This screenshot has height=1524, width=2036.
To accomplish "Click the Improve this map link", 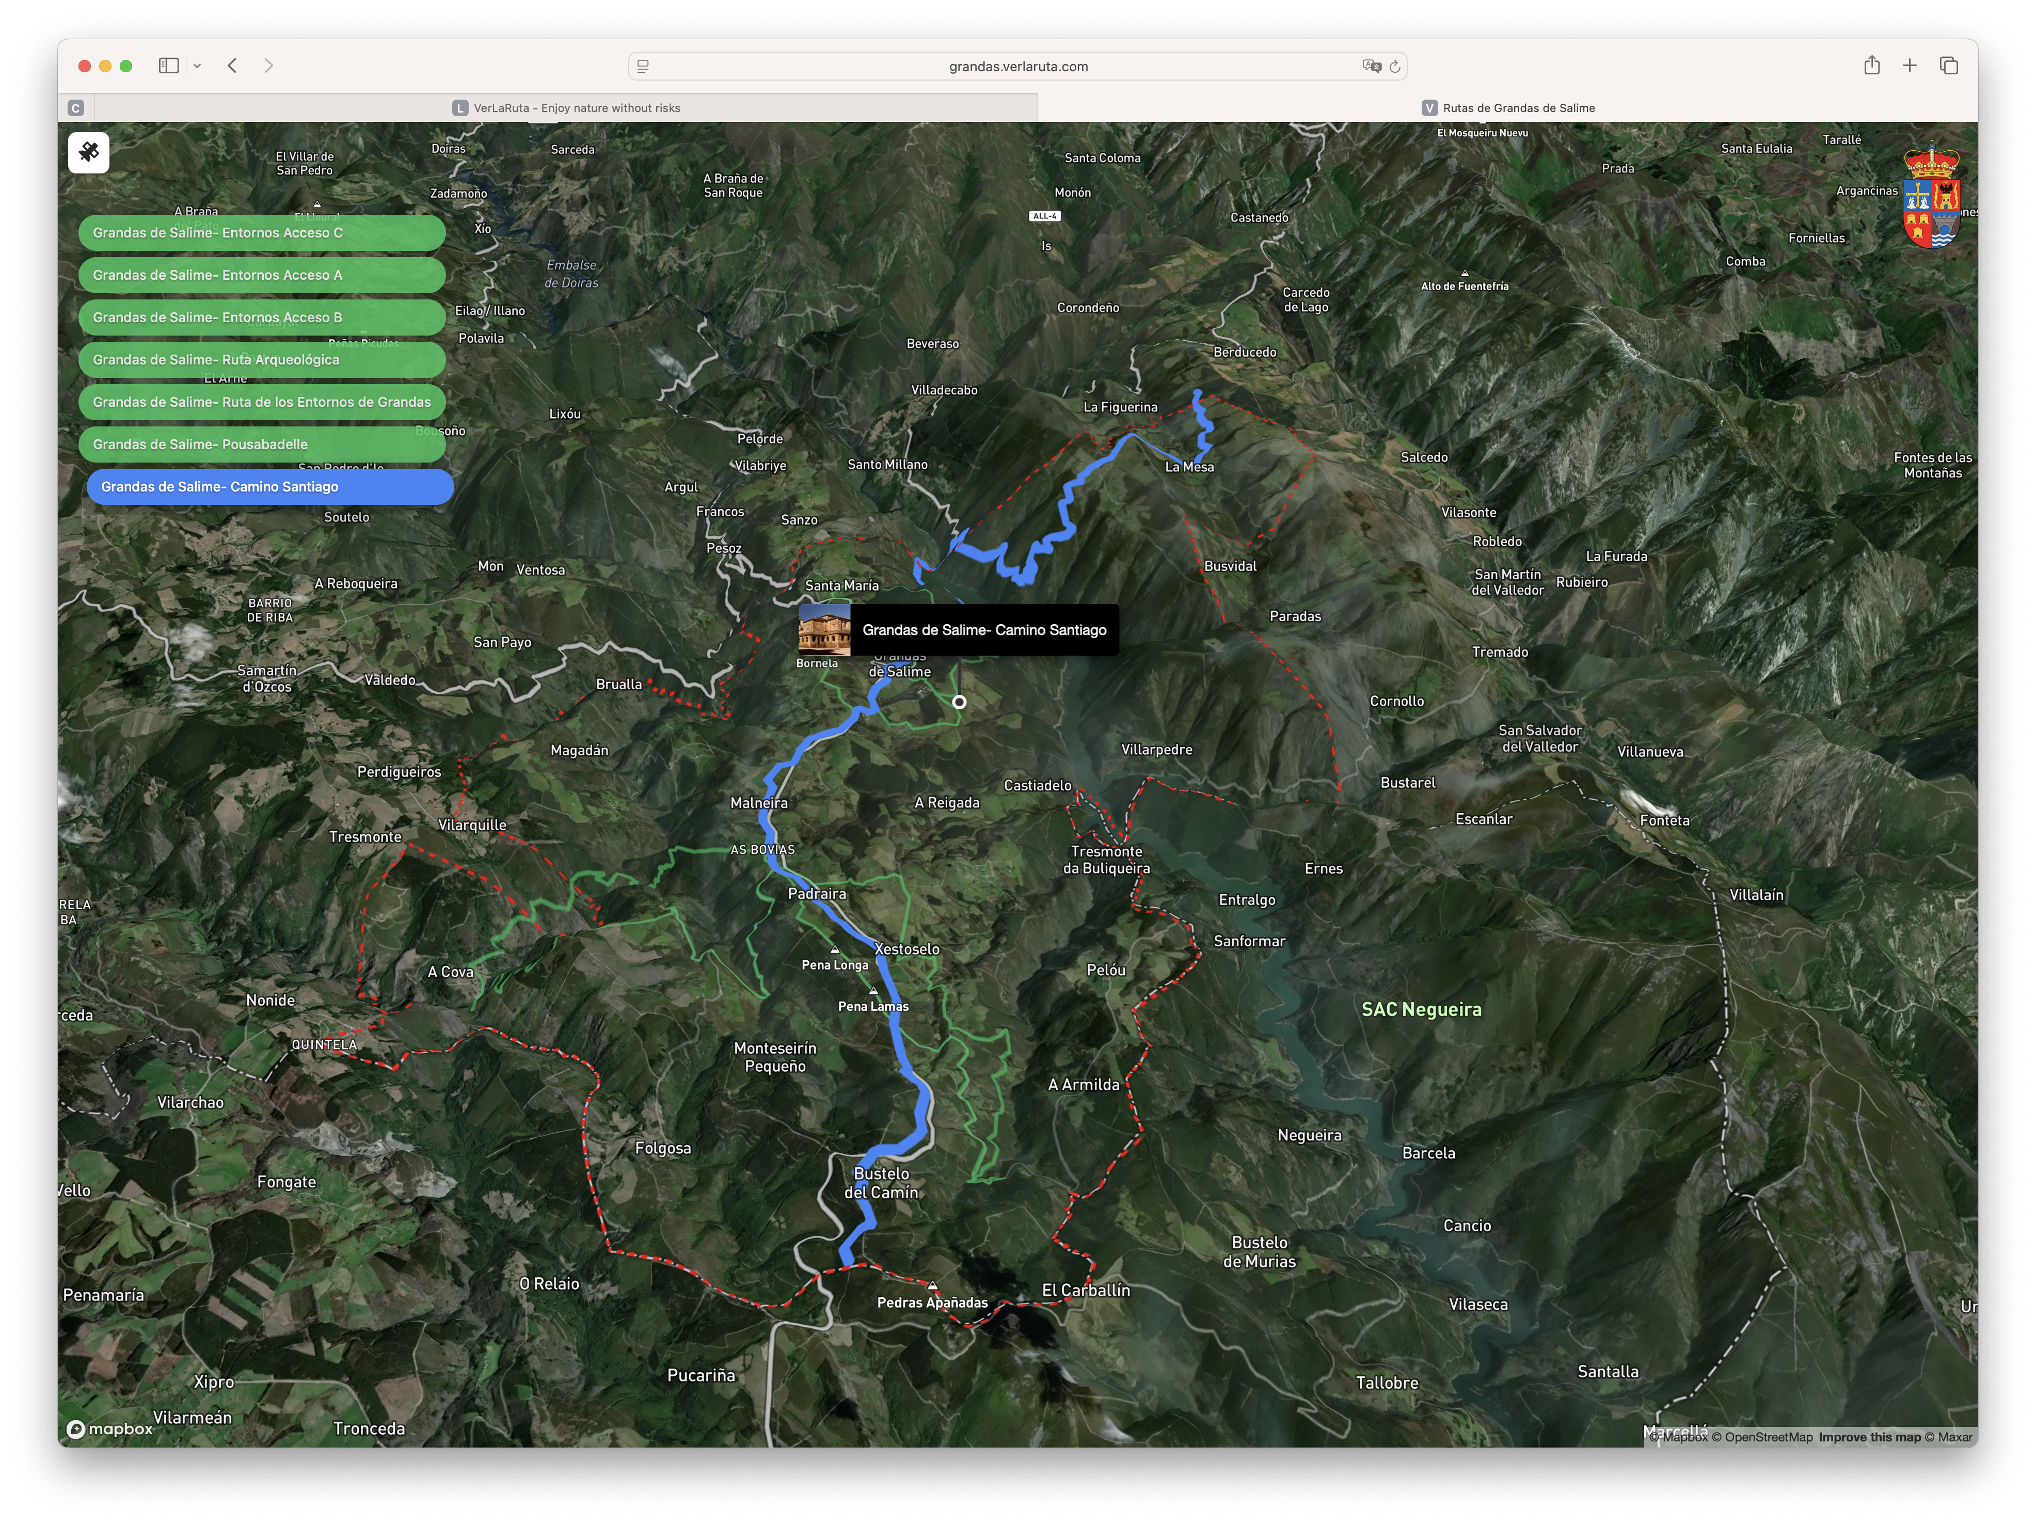I will tap(1869, 1437).
